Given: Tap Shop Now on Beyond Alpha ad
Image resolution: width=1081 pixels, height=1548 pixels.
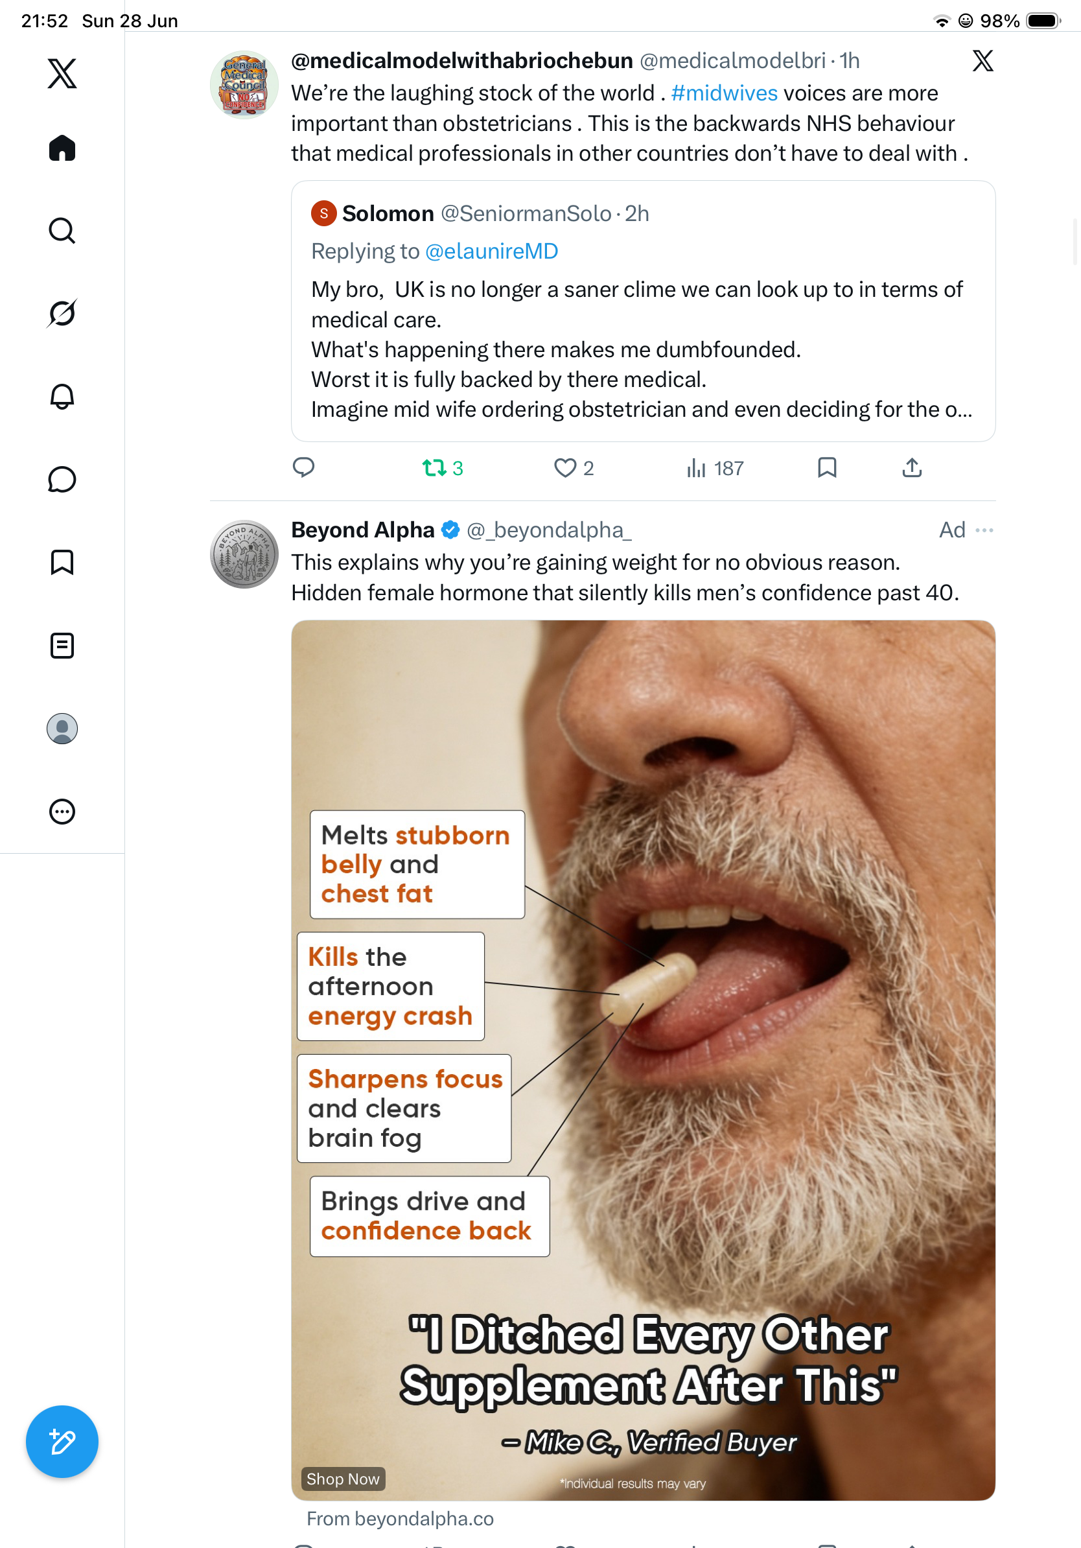Looking at the screenshot, I should [x=343, y=1479].
